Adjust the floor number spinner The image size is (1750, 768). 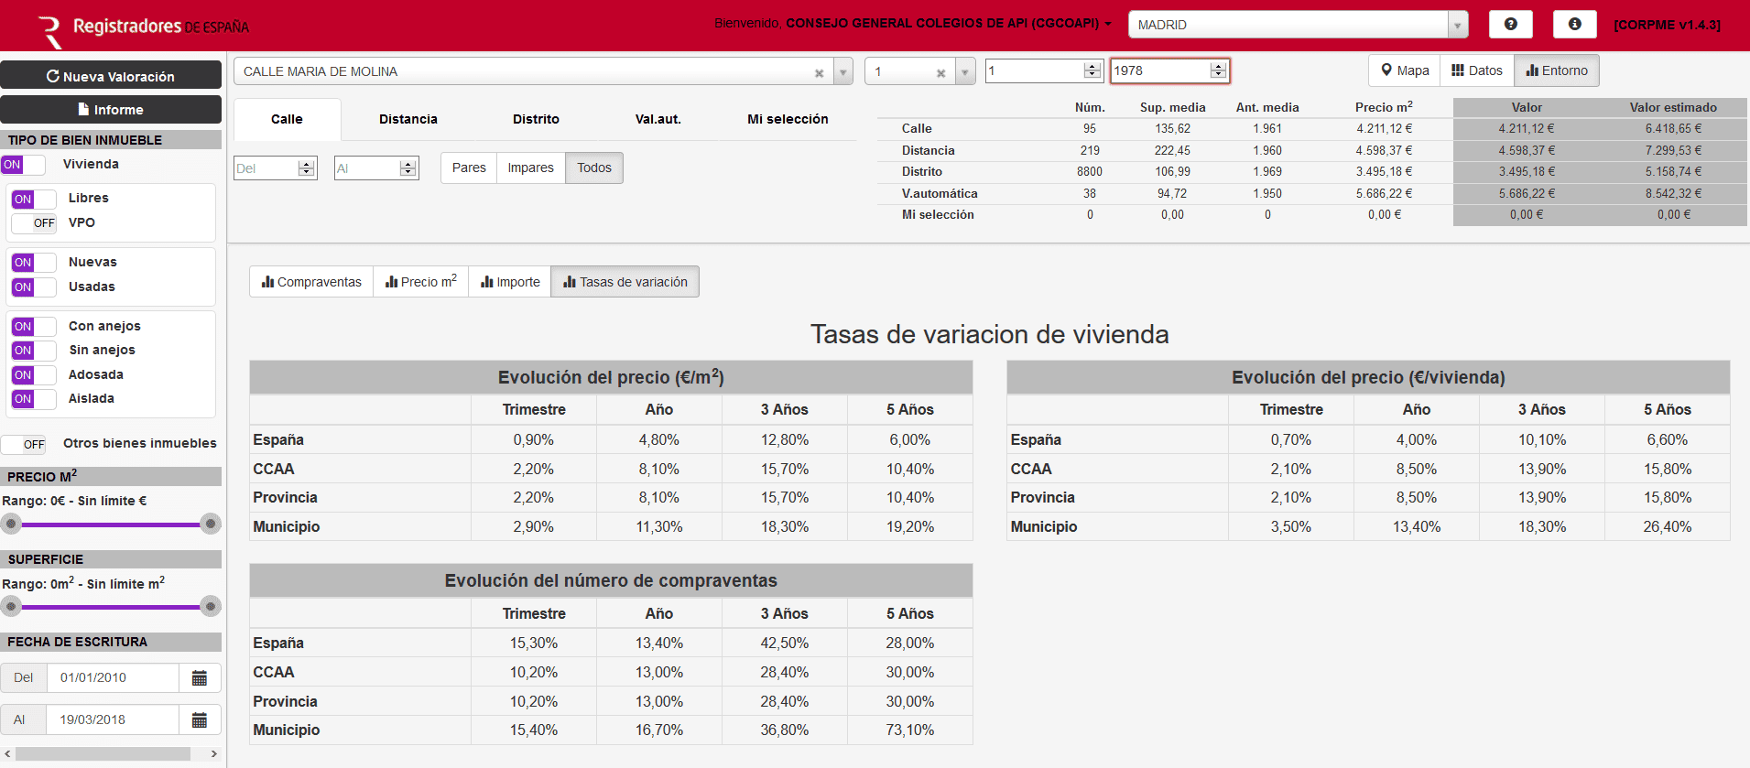click(1092, 70)
